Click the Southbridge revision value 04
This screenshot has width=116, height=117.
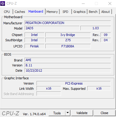[106, 40]
